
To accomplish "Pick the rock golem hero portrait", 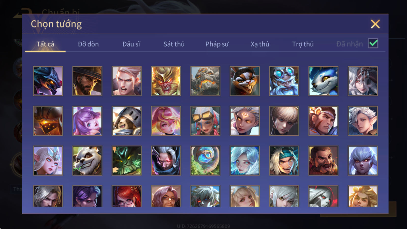I will point(205,81).
